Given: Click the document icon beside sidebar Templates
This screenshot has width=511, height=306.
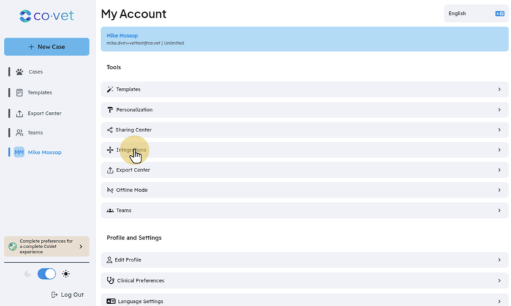Looking at the screenshot, I should click(19, 92).
